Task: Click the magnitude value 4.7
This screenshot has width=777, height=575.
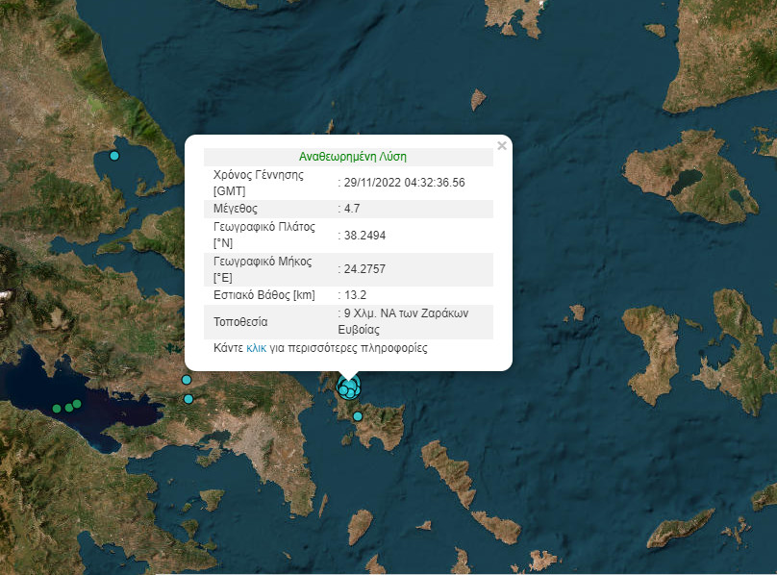Action: pyautogui.click(x=352, y=209)
